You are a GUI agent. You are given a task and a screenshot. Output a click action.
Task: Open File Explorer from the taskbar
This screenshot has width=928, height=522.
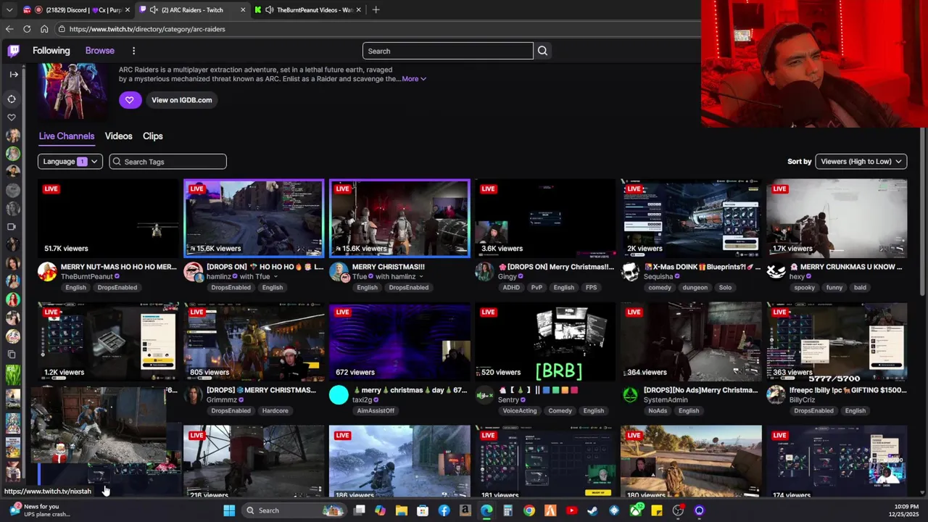click(401, 510)
